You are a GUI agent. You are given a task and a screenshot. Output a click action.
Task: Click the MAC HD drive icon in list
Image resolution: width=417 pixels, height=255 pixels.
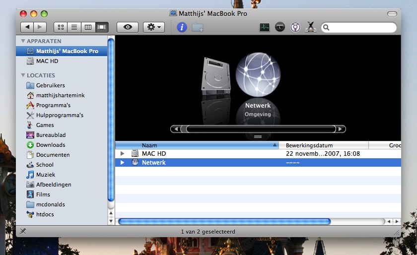pos(135,153)
